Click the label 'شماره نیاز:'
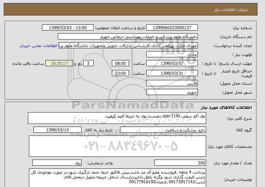The width and height of the screenshot is (265, 187). coord(242,28)
